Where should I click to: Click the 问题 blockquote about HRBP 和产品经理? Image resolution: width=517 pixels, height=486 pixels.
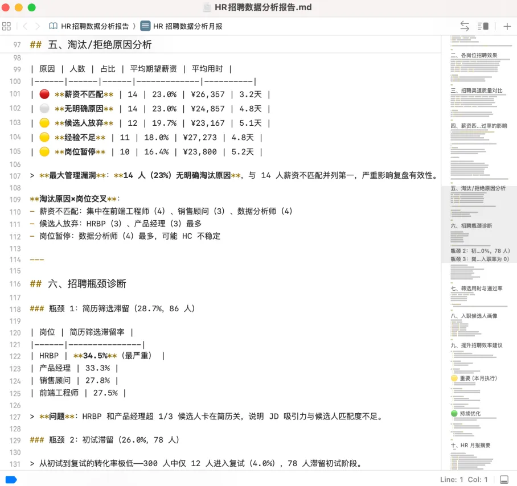point(207,417)
